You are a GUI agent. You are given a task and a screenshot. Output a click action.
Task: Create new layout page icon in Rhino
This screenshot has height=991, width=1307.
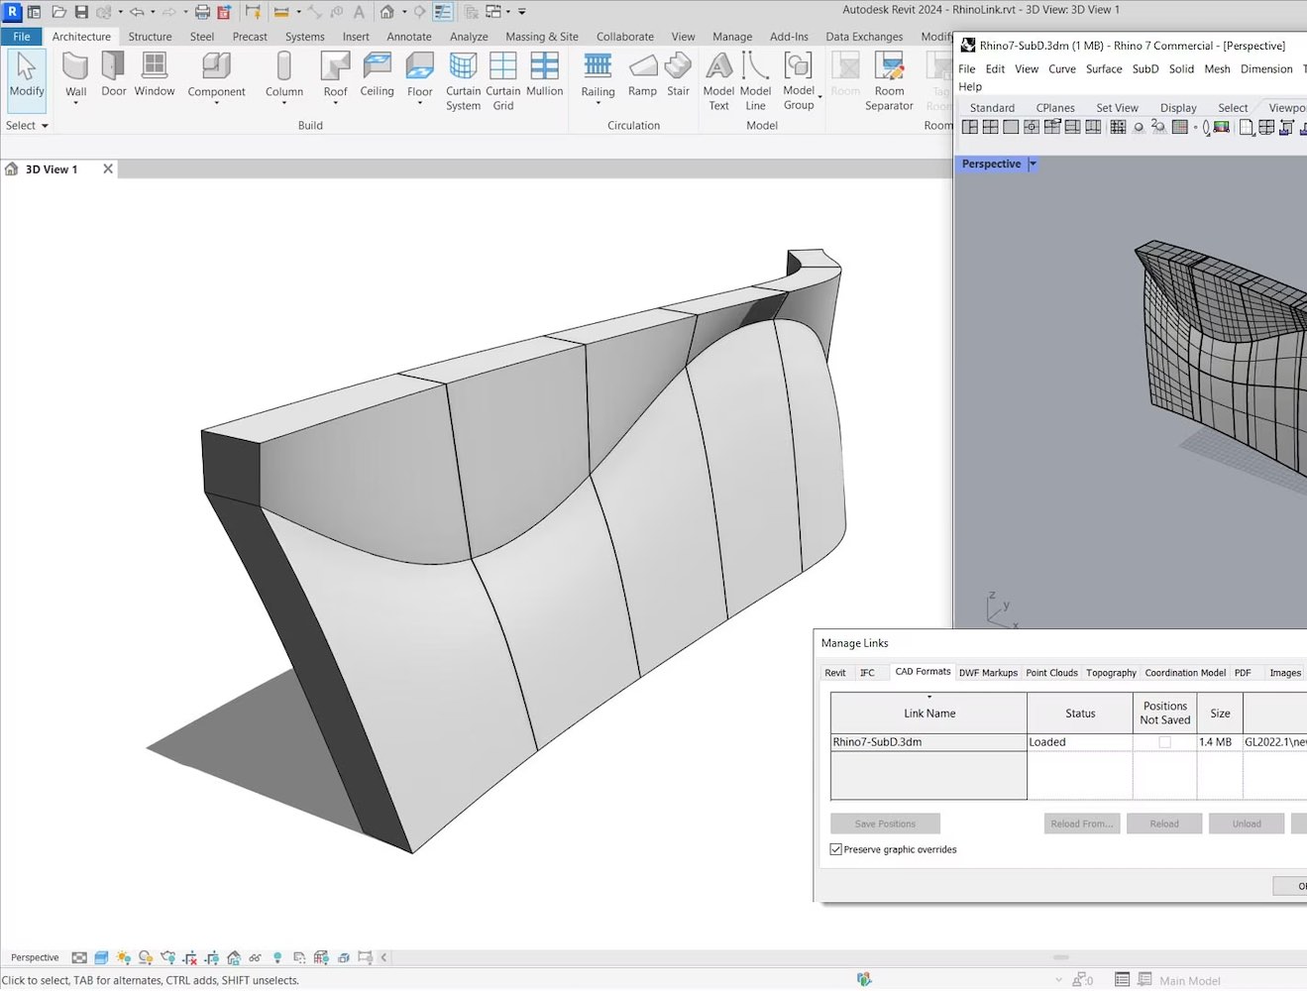[1247, 127]
